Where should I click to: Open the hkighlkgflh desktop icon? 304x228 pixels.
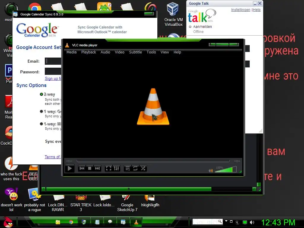click(x=150, y=202)
